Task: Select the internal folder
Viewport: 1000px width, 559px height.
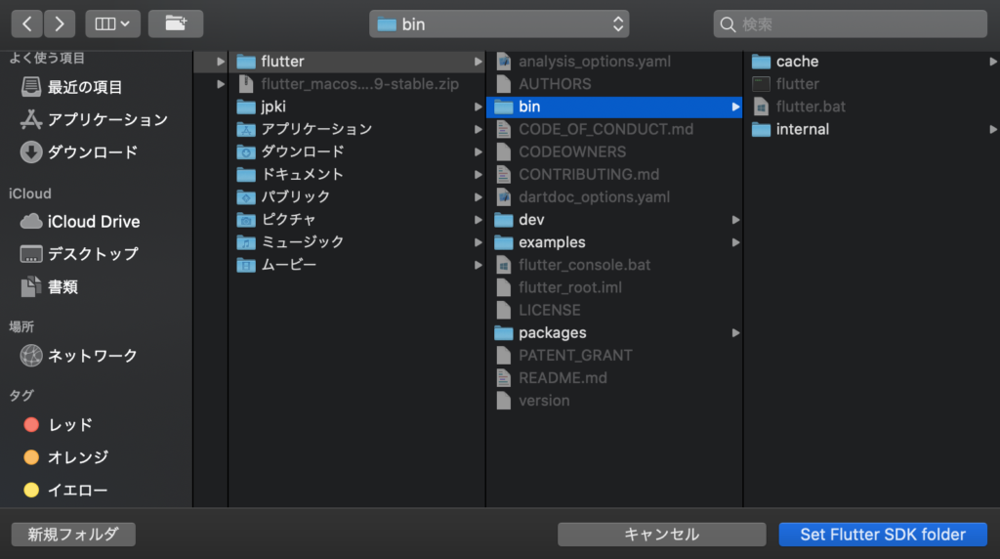Action: coord(872,129)
